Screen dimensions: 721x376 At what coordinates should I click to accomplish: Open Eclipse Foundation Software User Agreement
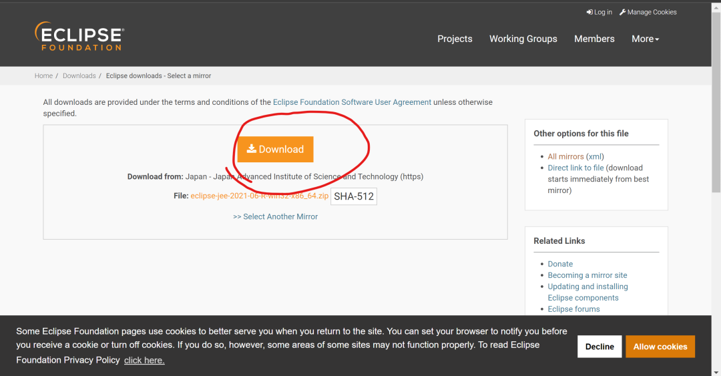352,102
